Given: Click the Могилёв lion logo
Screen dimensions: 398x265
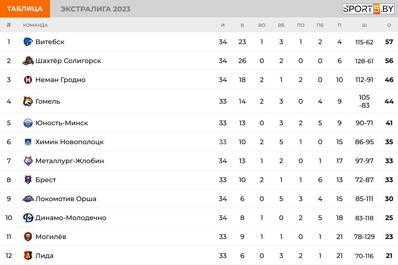Looking at the screenshot, I should click(x=28, y=237).
